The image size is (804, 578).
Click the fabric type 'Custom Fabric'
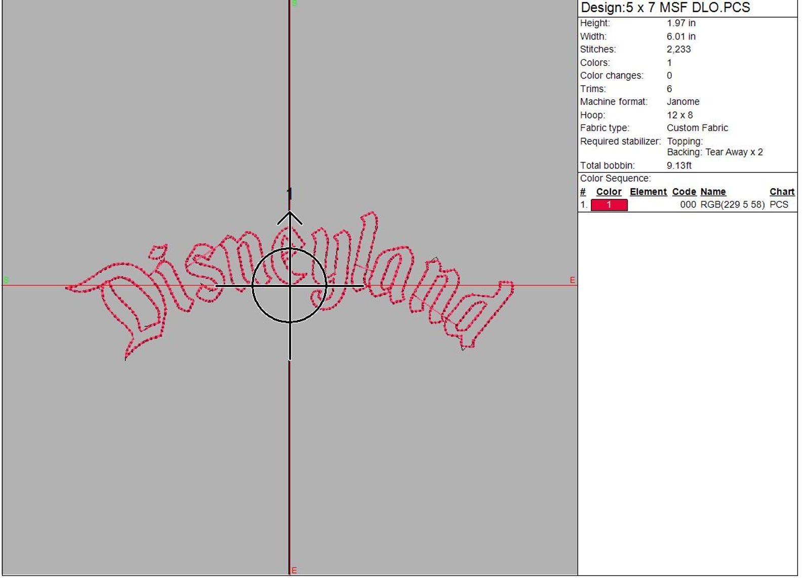click(697, 128)
